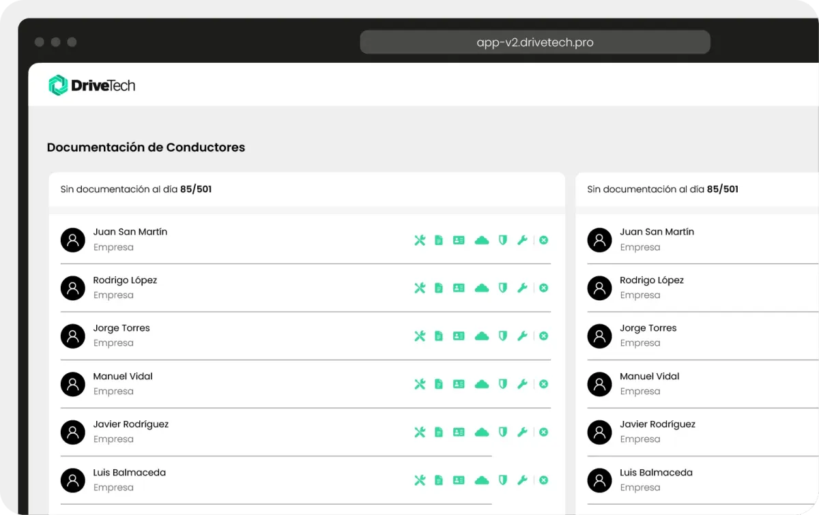Click Manuel Vidal's avatar in the second panel
Viewport: 819px width, 515px height.
tap(600, 384)
